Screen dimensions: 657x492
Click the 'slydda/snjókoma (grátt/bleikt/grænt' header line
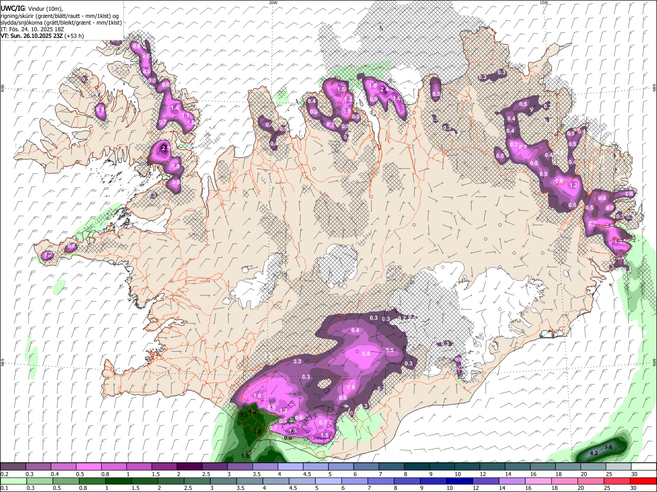tap(61, 23)
